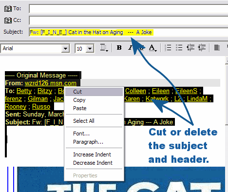Screen dimensions: 228x192
Task: Open the Gilman recipient link
Action: [x=38, y=99]
